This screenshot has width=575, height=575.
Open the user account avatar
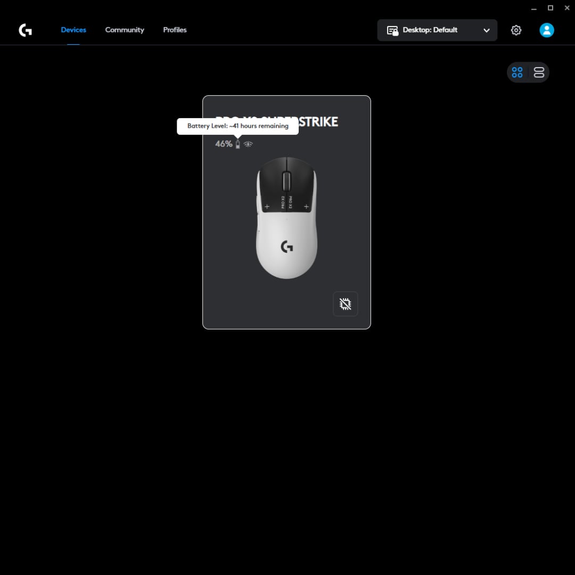(x=546, y=30)
